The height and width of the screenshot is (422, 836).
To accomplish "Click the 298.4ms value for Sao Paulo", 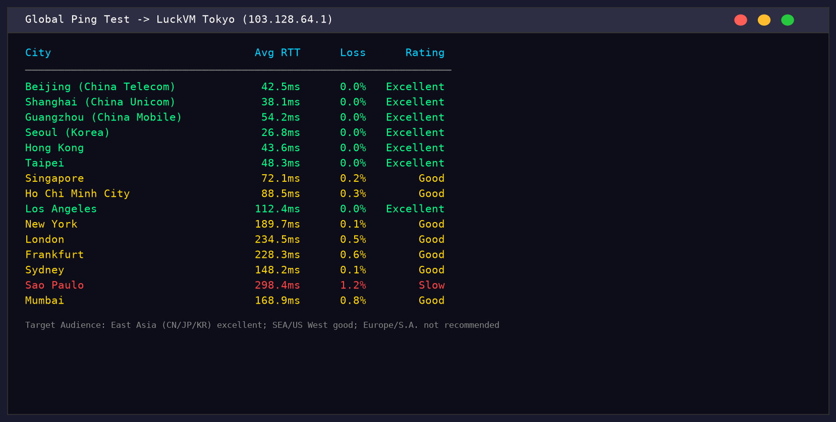I will tap(277, 285).
